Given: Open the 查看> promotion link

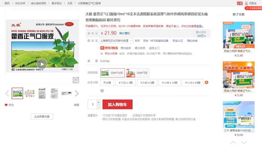Looking at the screenshot, I should (200, 26).
